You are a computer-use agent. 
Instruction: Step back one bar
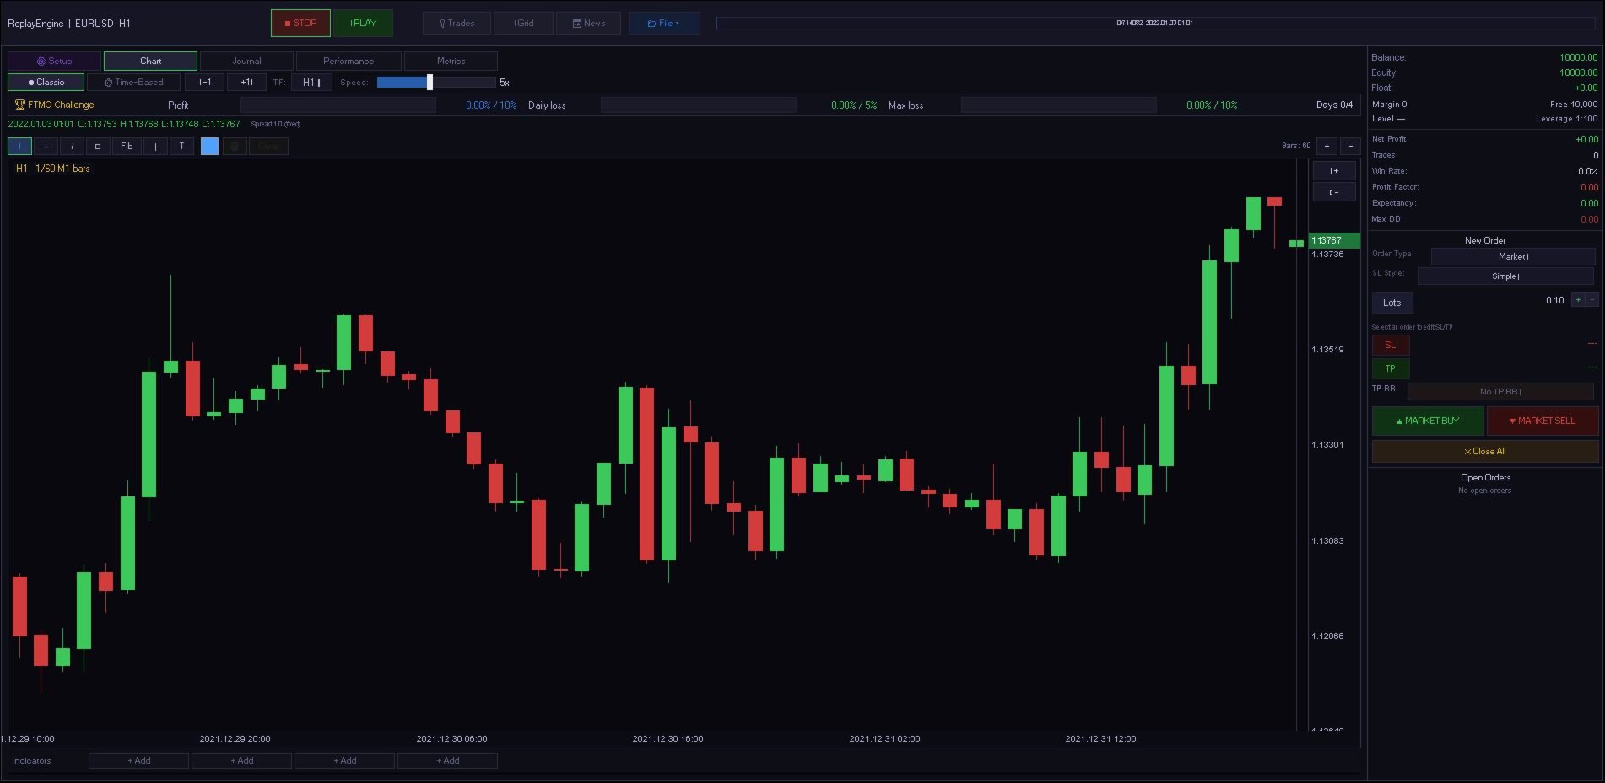(x=205, y=83)
